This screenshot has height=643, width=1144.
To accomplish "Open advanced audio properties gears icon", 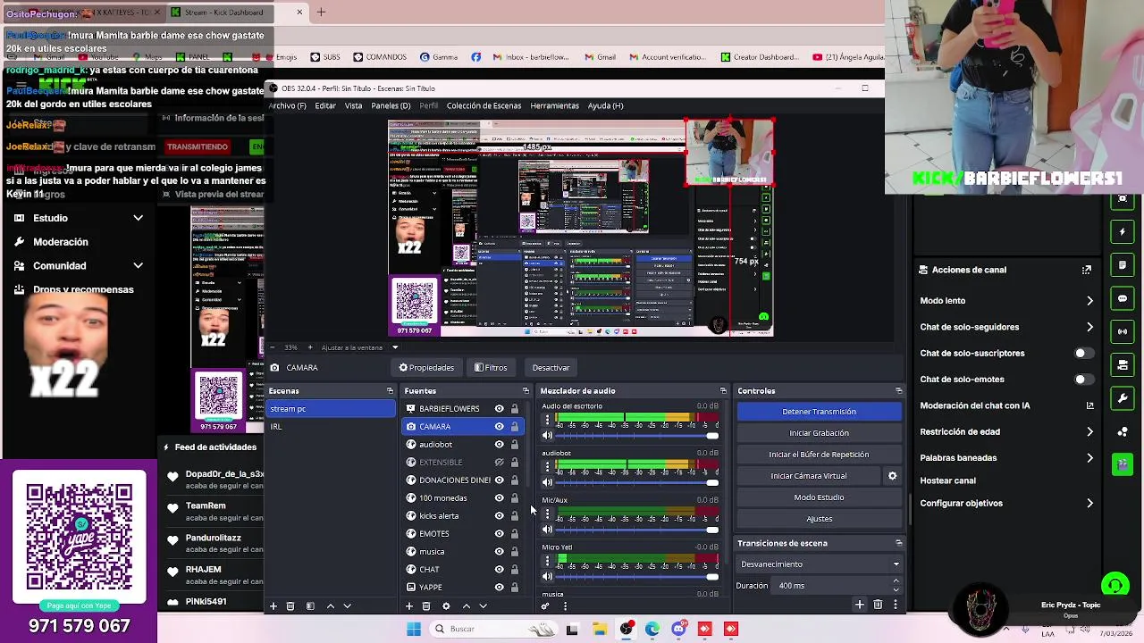I will [545, 606].
